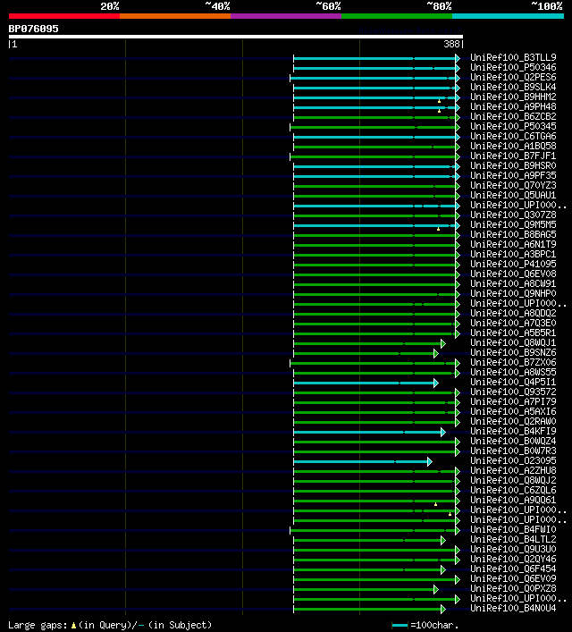Click the purple ~60% legend color segment
The width and height of the screenshot is (572, 632).
[x=286, y=16]
